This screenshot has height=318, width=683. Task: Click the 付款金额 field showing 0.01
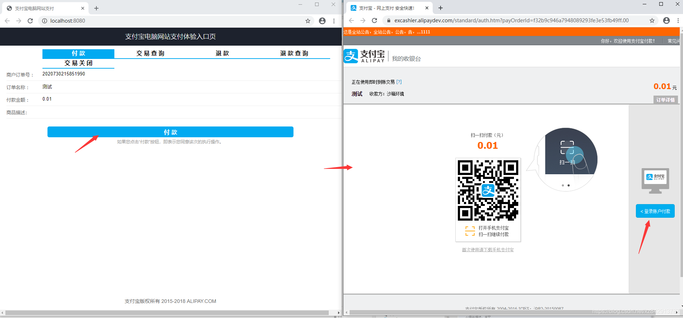click(x=191, y=99)
